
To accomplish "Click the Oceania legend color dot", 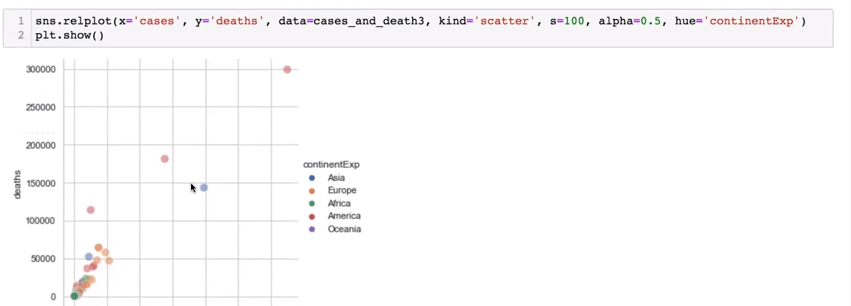I will pyautogui.click(x=312, y=229).
